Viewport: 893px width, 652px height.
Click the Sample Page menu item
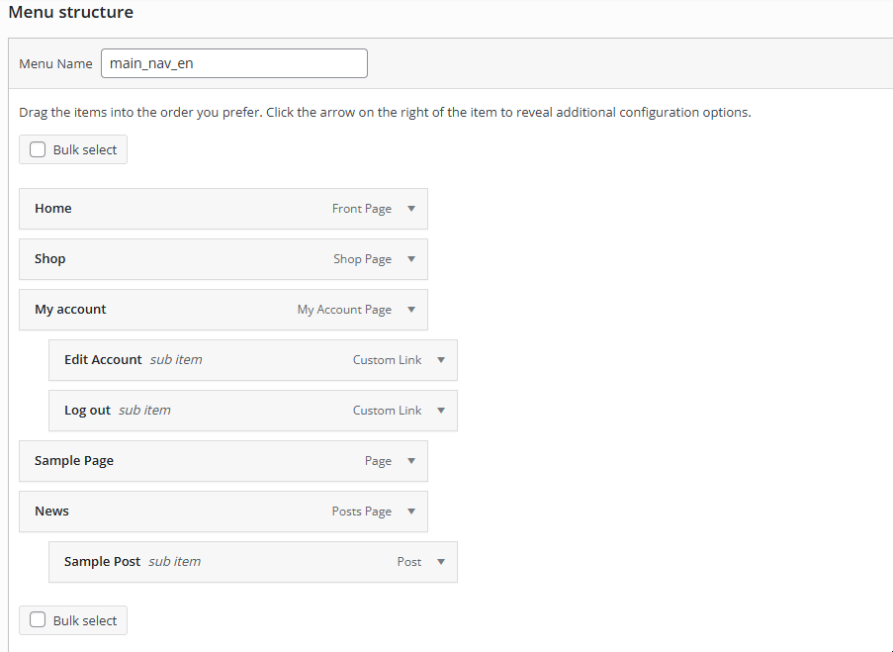pyautogui.click(x=75, y=461)
